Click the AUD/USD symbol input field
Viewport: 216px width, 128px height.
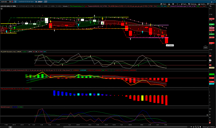tap(5, 2)
